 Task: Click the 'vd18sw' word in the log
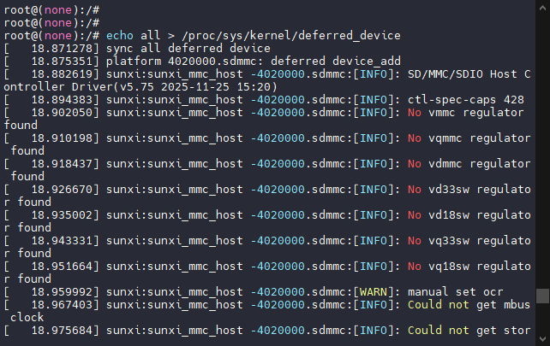[x=451, y=214]
